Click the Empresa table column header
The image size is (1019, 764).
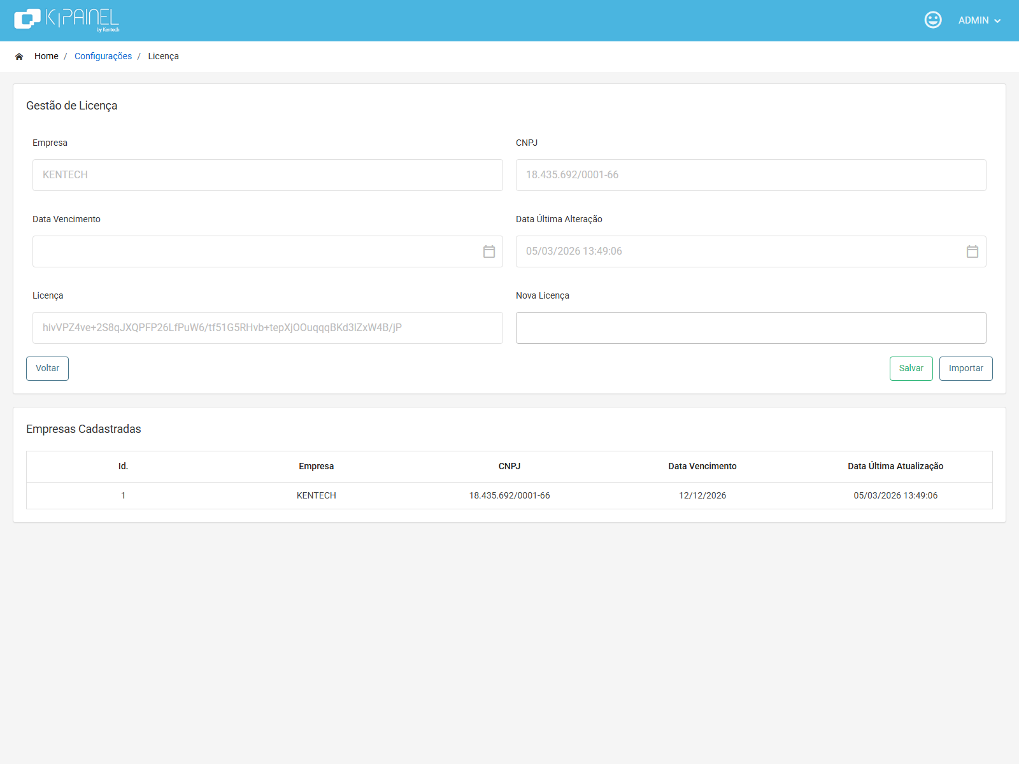pos(317,467)
